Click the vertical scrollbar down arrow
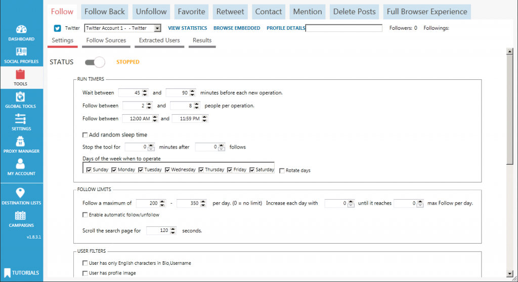 (510, 274)
